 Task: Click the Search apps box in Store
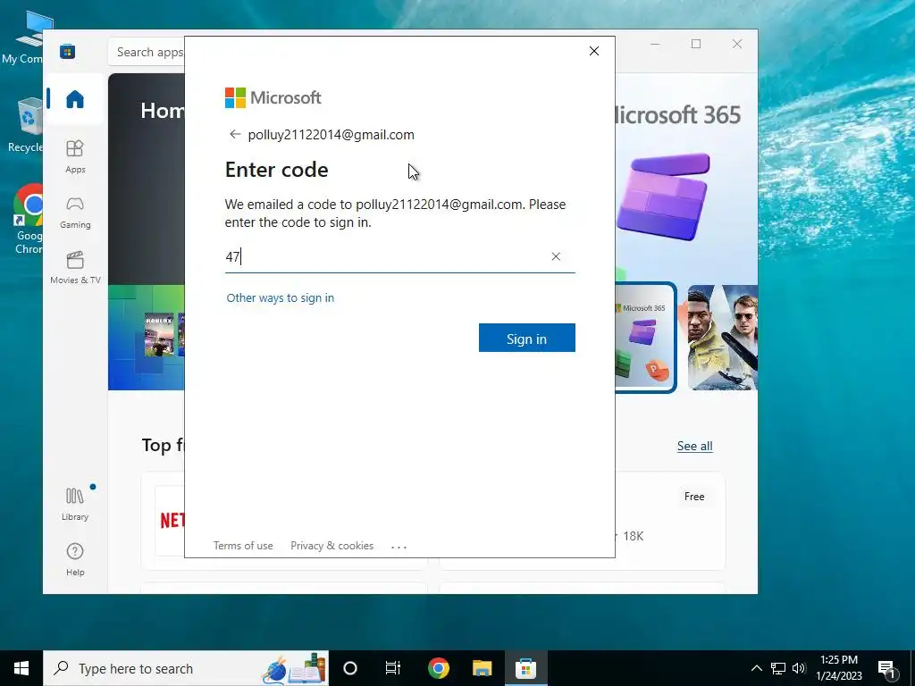pos(147,52)
